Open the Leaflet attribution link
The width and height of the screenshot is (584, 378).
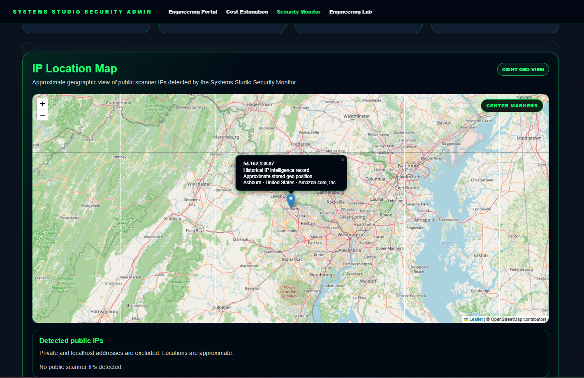476,319
